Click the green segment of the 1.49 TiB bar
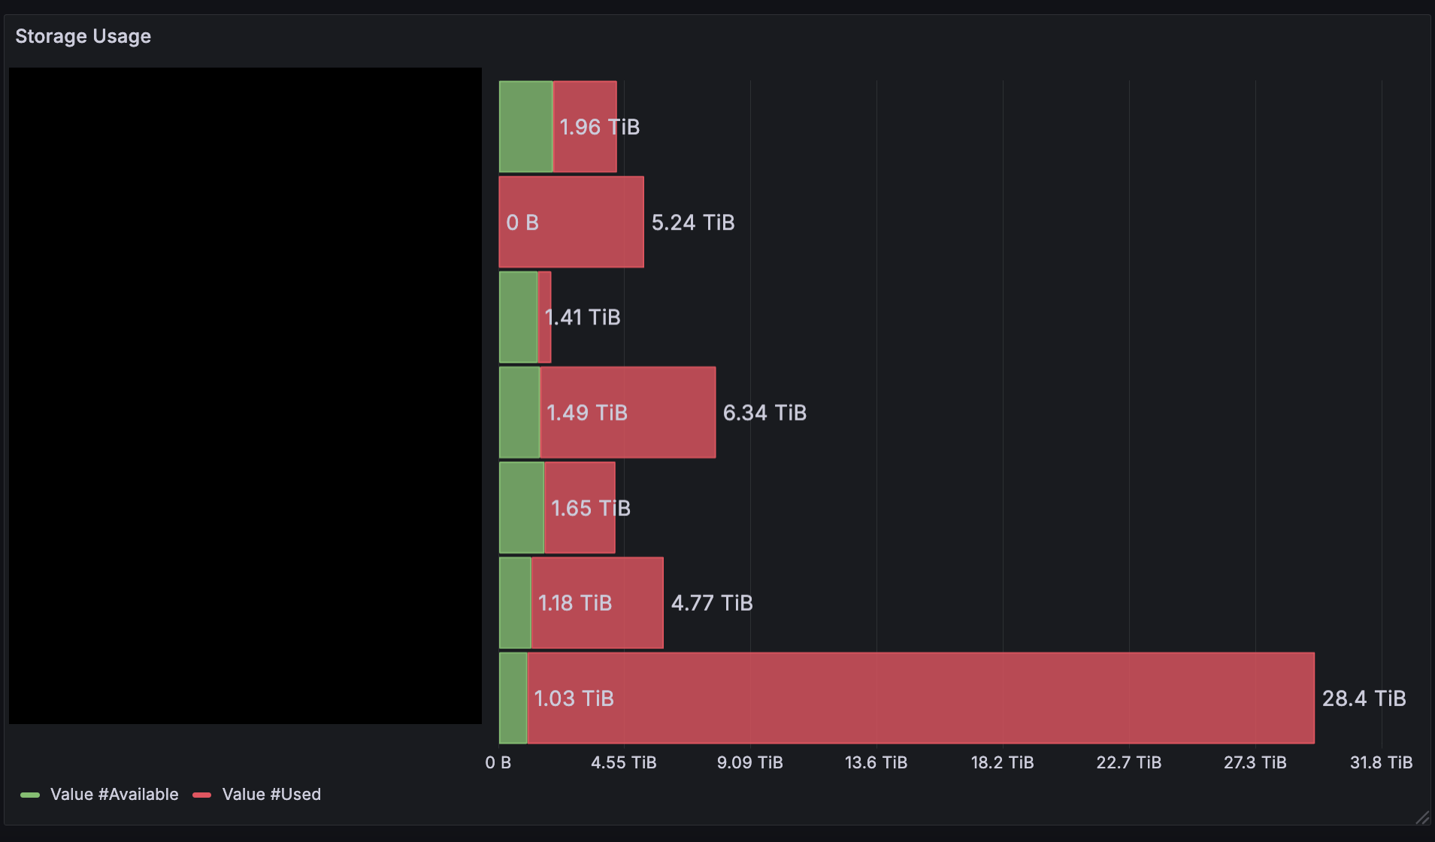The width and height of the screenshot is (1435, 842). click(519, 412)
